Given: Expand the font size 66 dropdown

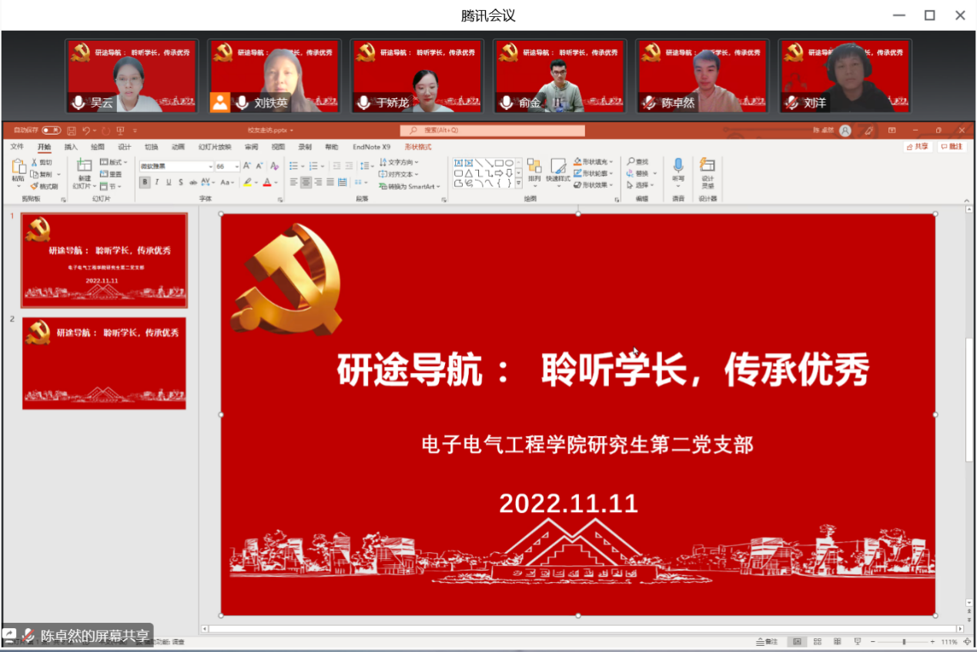Looking at the screenshot, I should pyautogui.click(x=237, y=166).
